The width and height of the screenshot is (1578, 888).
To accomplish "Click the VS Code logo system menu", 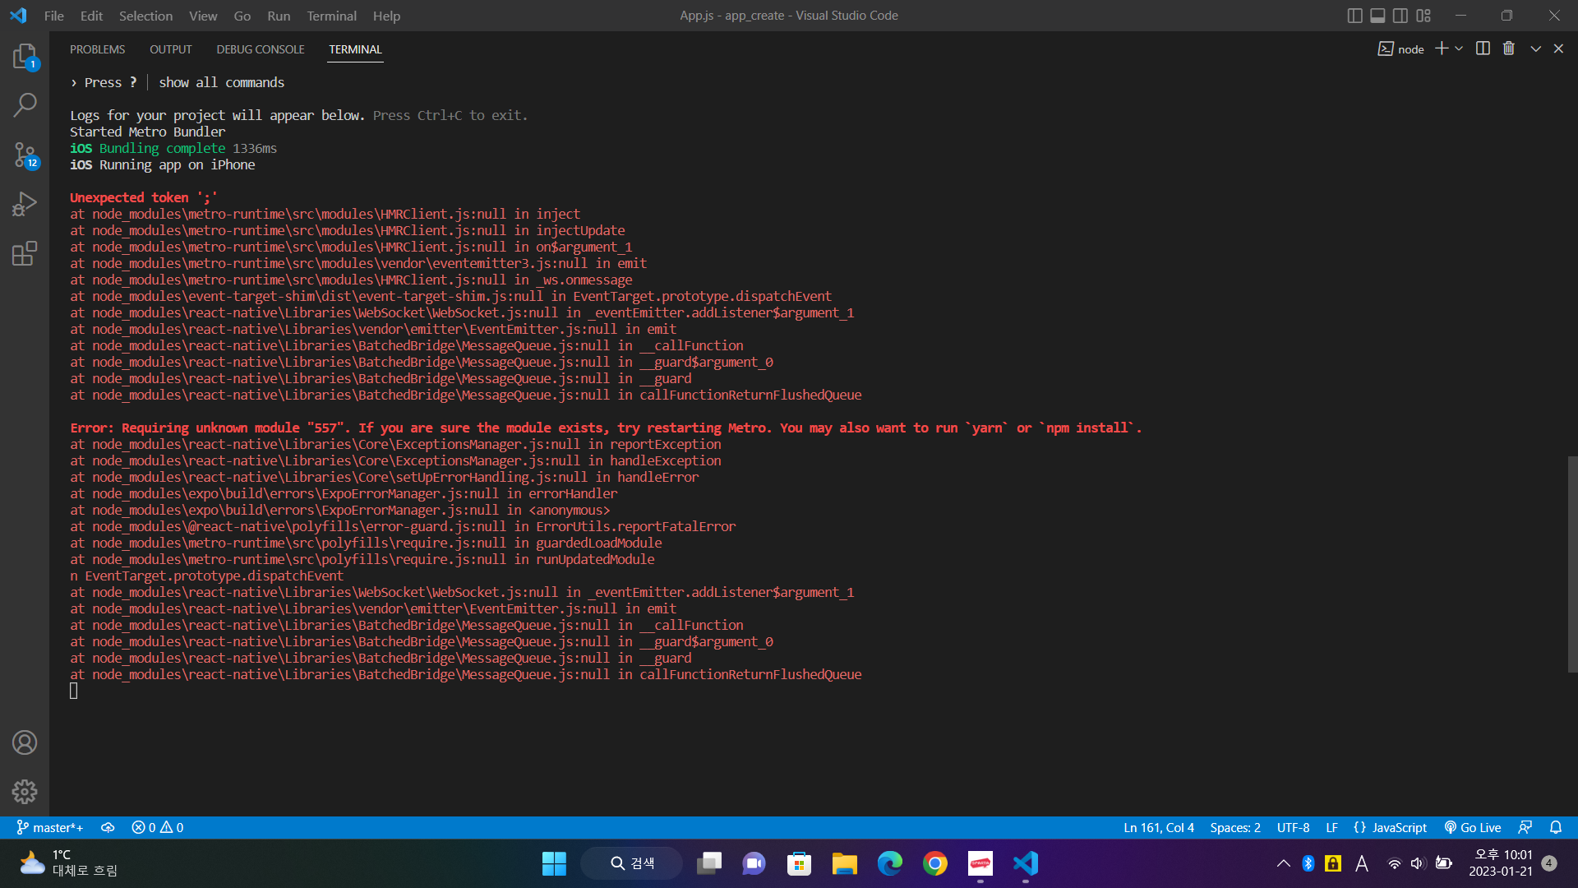I will point(18,16).
